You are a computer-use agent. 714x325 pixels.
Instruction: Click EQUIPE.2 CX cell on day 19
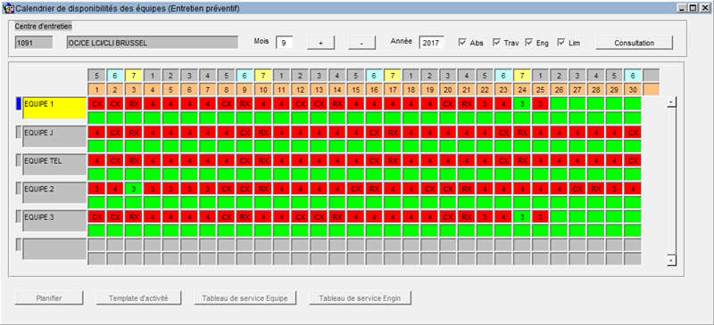coord(430,188)
